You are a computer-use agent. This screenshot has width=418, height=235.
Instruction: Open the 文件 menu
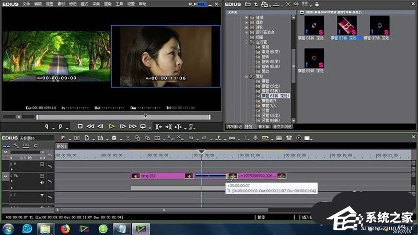26,4
